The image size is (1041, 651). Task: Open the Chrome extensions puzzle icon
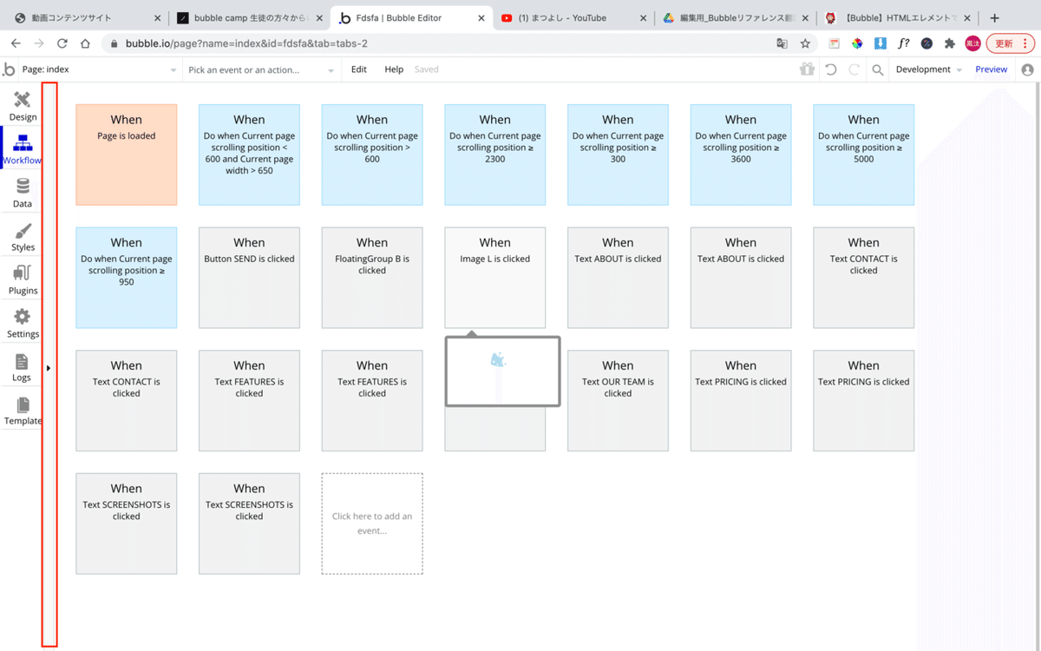pyautogui.click(x=950, y=43)
